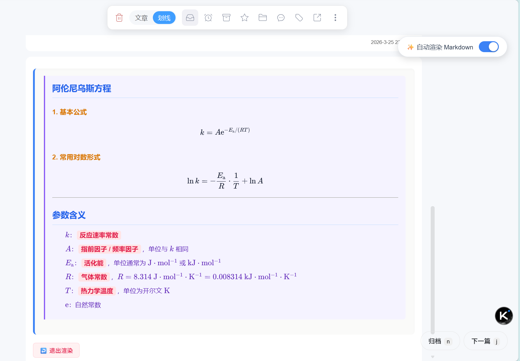520x361 pixels.
Task: Open the comment bubble icon
Action: pos(281,18)
